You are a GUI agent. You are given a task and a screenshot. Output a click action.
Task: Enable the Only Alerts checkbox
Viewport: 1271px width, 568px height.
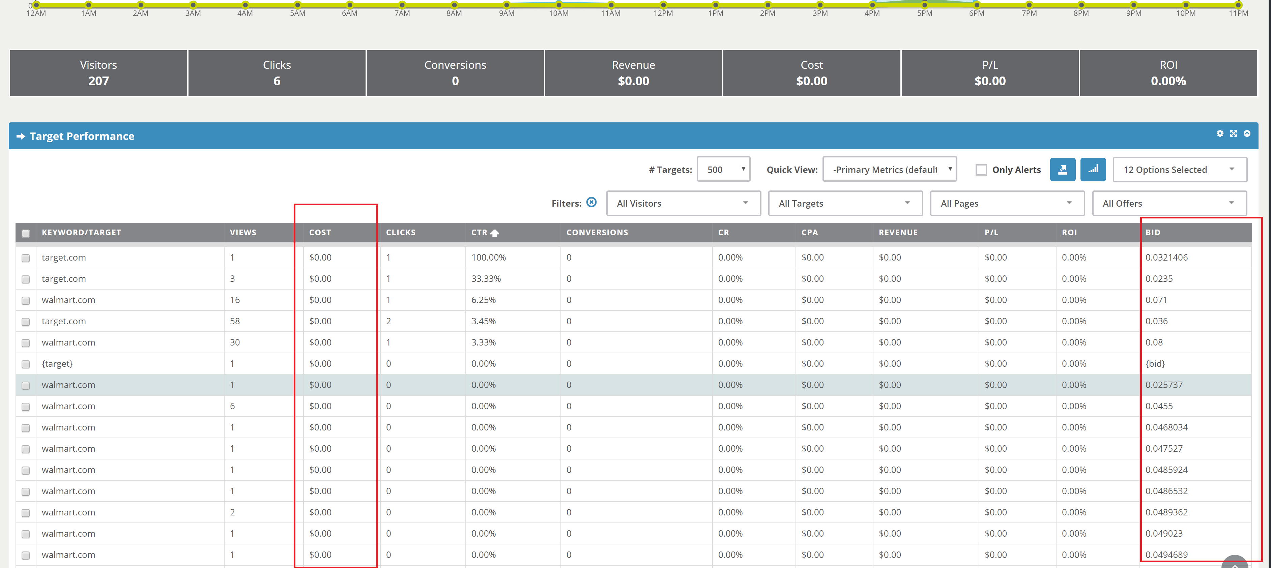[981, 170]
